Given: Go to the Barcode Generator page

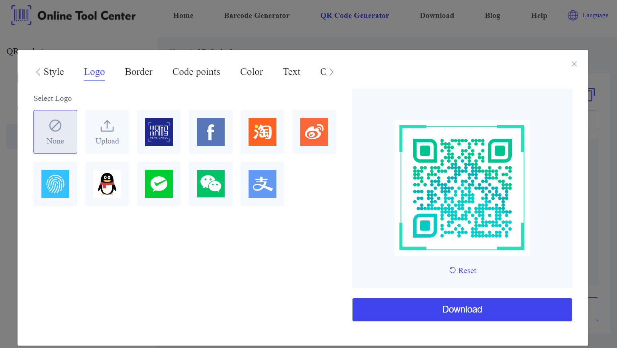Looking at the screenshot, I should click(257, 16).
